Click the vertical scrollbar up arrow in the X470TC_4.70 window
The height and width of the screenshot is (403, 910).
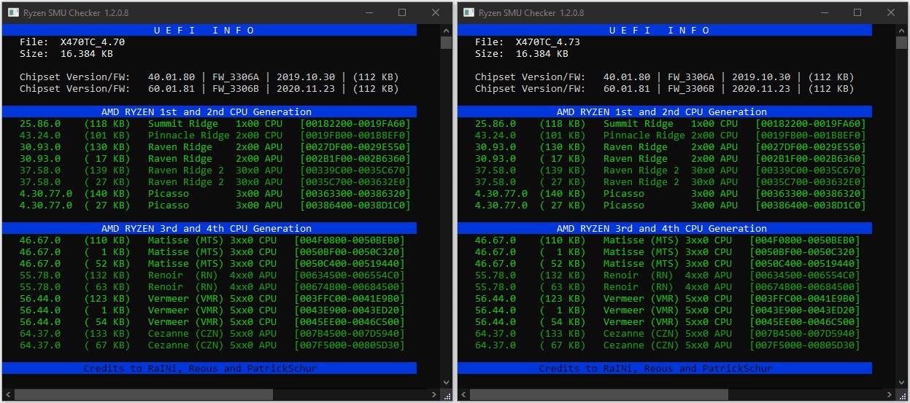point(446,30)
